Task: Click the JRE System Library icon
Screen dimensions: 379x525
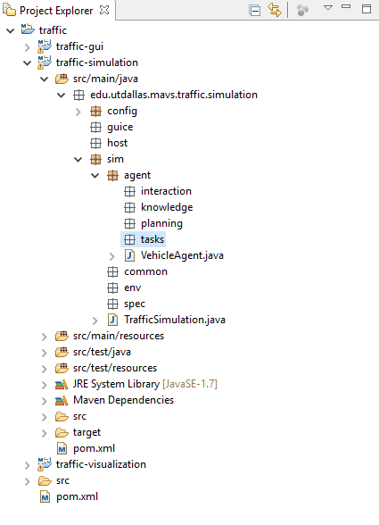Action: [x=62, y=384]
